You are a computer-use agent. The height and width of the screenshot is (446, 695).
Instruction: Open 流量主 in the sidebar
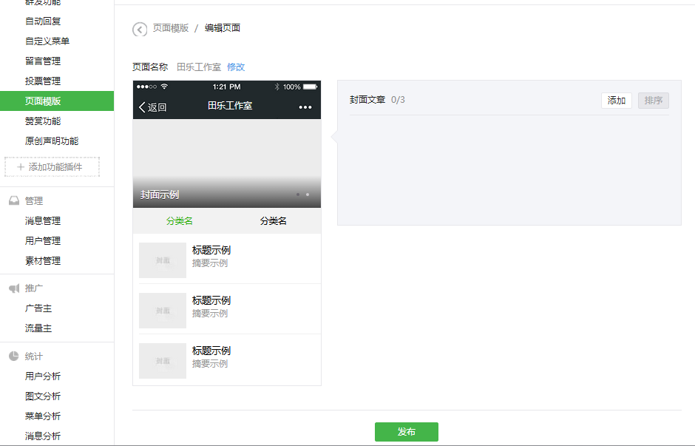38,328
